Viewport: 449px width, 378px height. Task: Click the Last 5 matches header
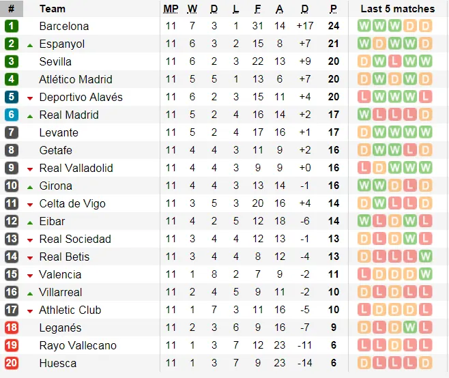click(397, 9)
